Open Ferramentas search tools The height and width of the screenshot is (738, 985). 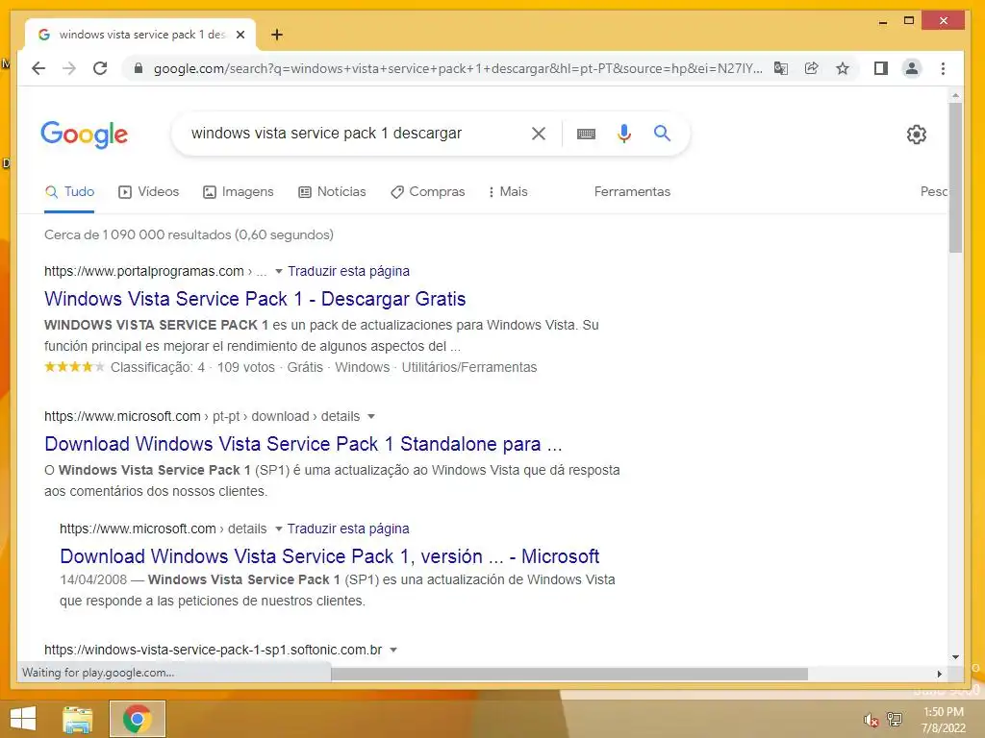click(632, 191)
